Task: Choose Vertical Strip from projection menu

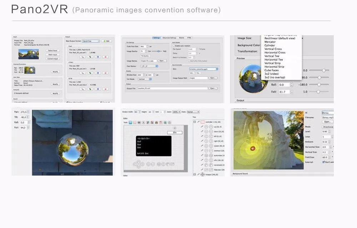Action: point(272,63)
